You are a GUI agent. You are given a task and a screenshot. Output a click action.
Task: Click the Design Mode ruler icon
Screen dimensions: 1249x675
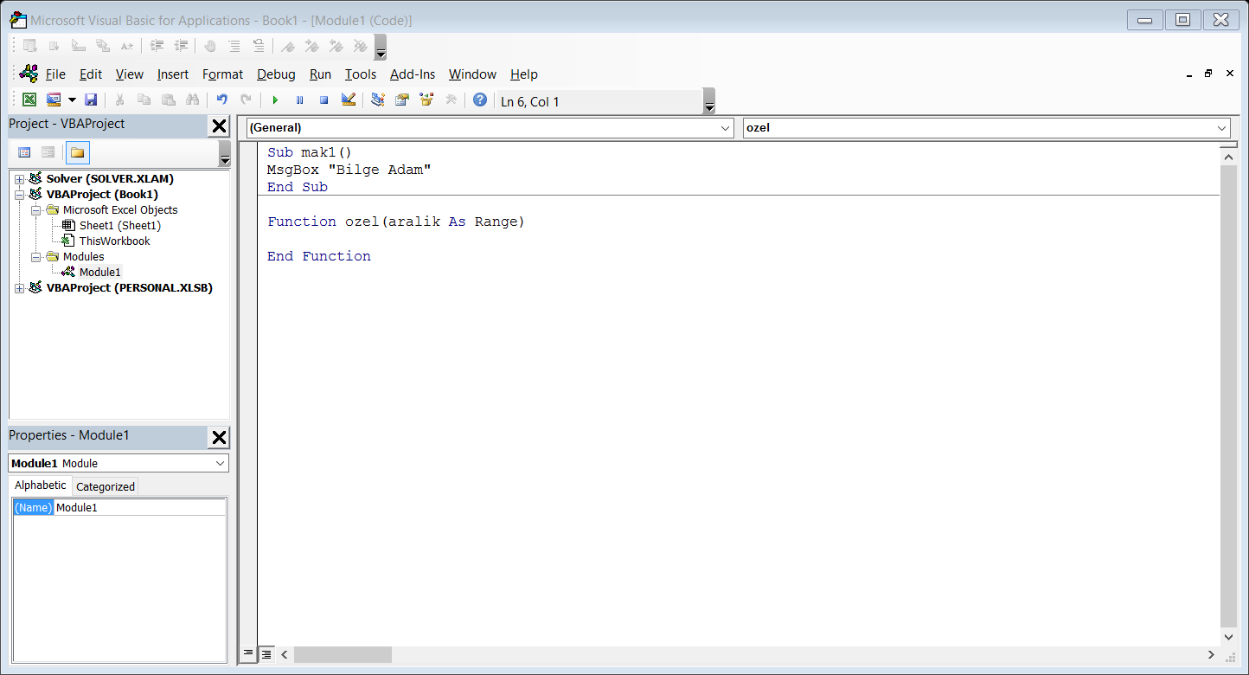click(x=349, y=100)
